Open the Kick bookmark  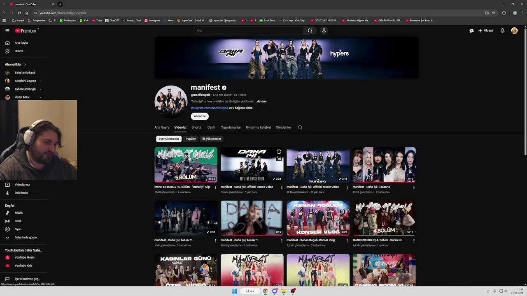click(x=84, y=21)
